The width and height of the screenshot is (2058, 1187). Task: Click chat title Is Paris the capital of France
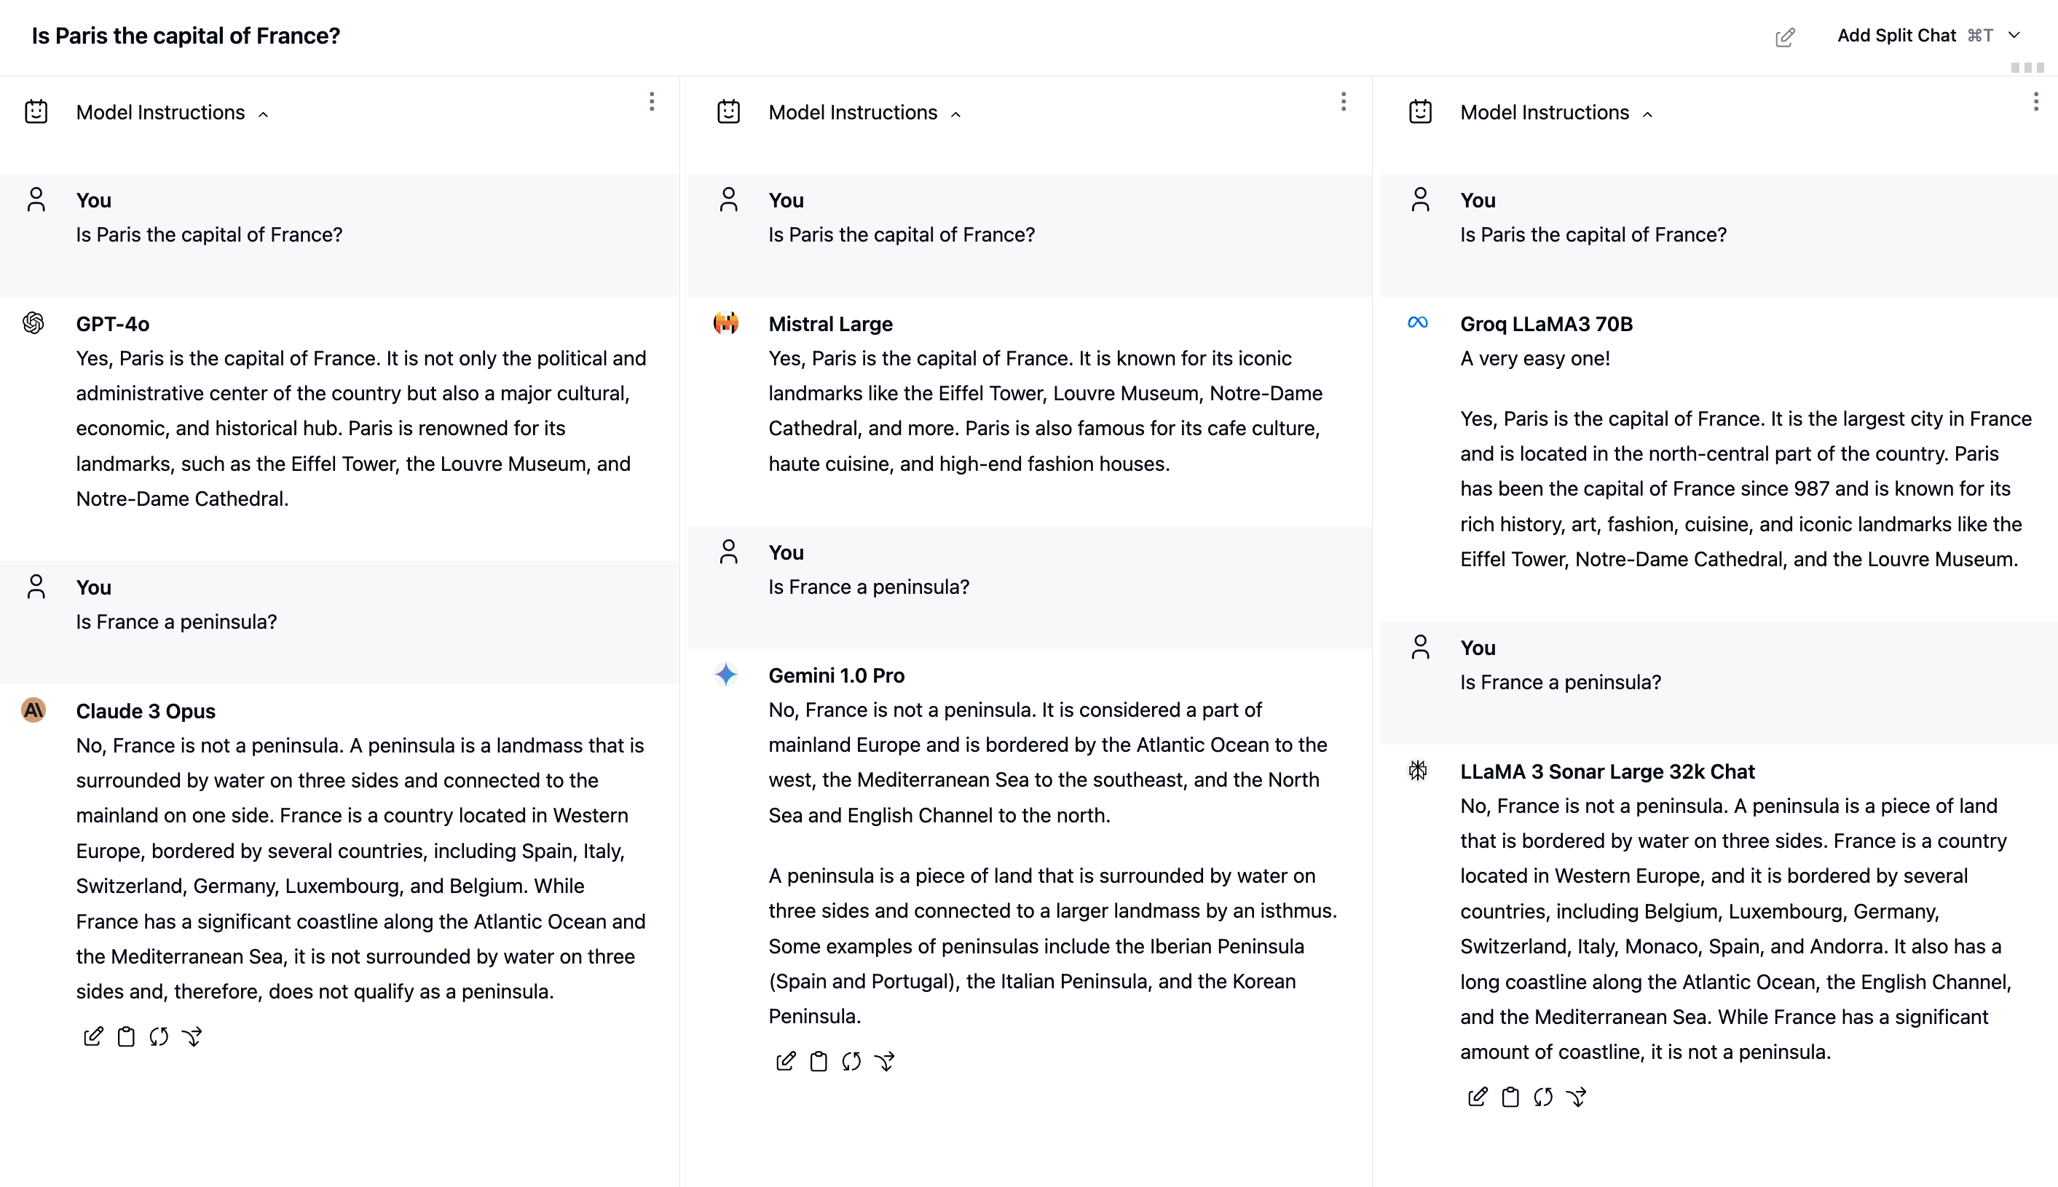(185, 36)
